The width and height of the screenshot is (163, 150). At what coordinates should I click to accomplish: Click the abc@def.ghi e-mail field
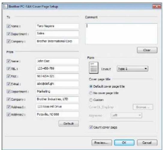coord(57,84)
